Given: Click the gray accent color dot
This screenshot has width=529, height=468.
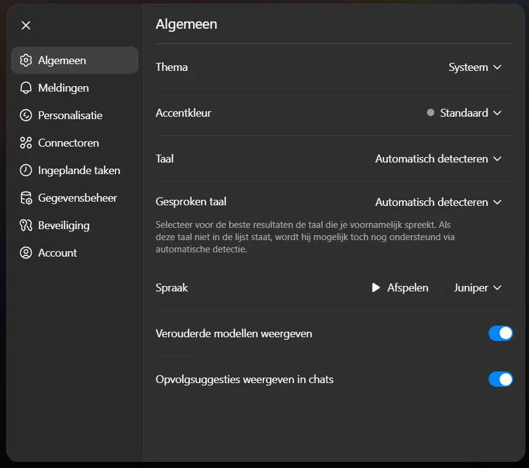Looking at the screenshot, I should (x=431, y=113).
